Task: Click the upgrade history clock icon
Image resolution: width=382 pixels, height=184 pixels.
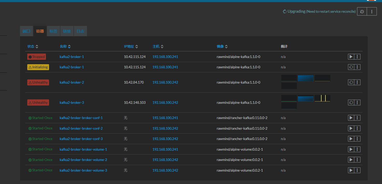Action: point(362,11)
